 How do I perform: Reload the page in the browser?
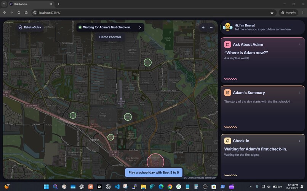(19, 13)
